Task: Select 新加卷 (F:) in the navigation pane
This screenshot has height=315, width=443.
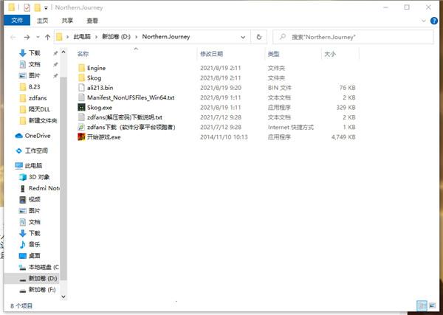Action: point(42,290)
